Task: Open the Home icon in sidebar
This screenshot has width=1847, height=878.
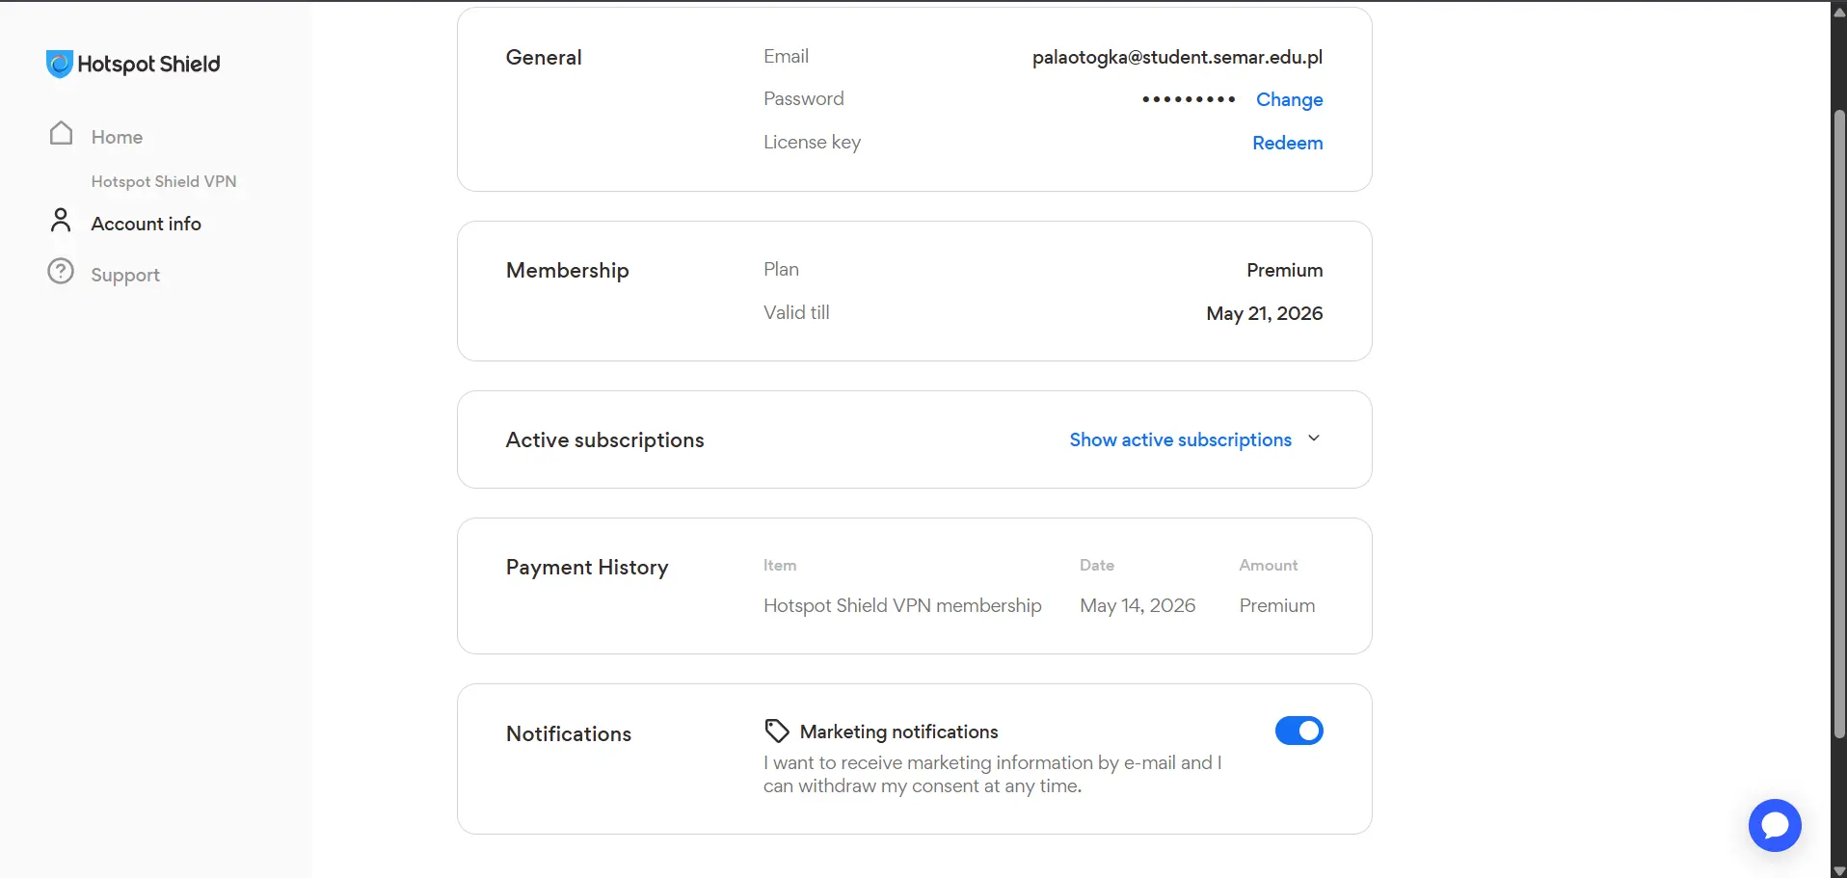Action: (61, 133)
